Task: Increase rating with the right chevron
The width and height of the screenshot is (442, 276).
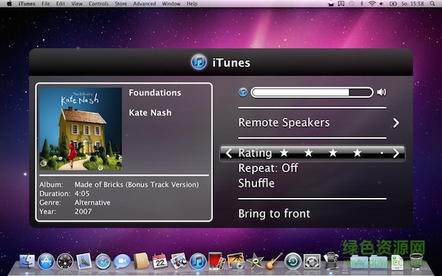Action: pyautogui.click(x=396, y=153)
